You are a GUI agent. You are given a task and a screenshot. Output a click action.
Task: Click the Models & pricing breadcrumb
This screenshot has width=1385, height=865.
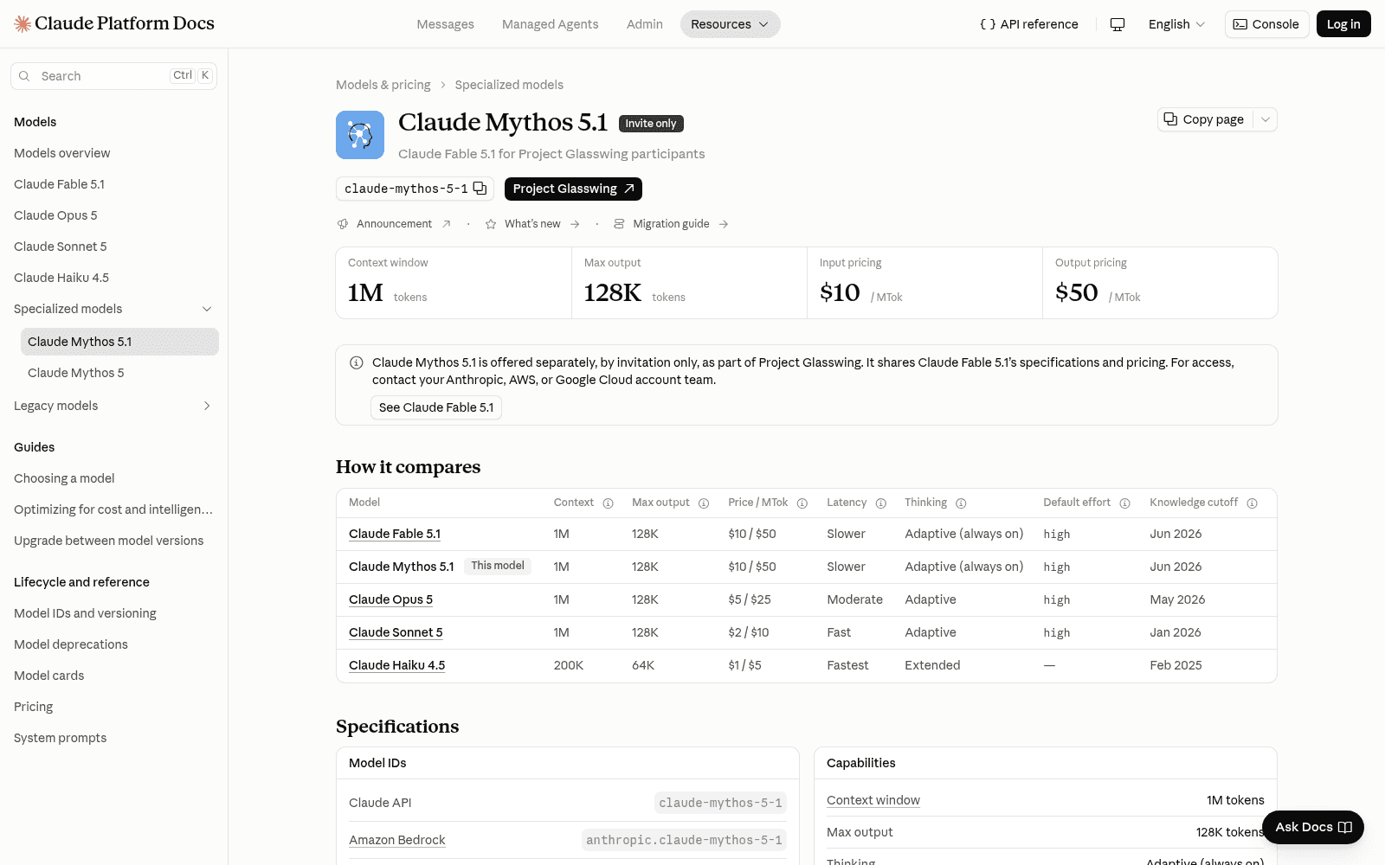[x=383, y=85]
